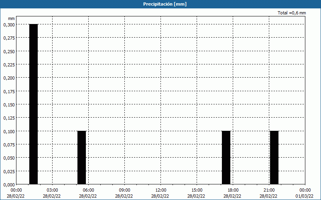Click the 0,100 y-axis label
This screenshot has height=200, width=321.
click(9, 132)
